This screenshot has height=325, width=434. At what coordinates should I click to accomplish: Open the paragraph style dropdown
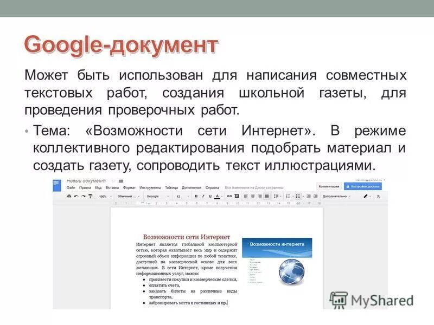(x=128, y=196)
